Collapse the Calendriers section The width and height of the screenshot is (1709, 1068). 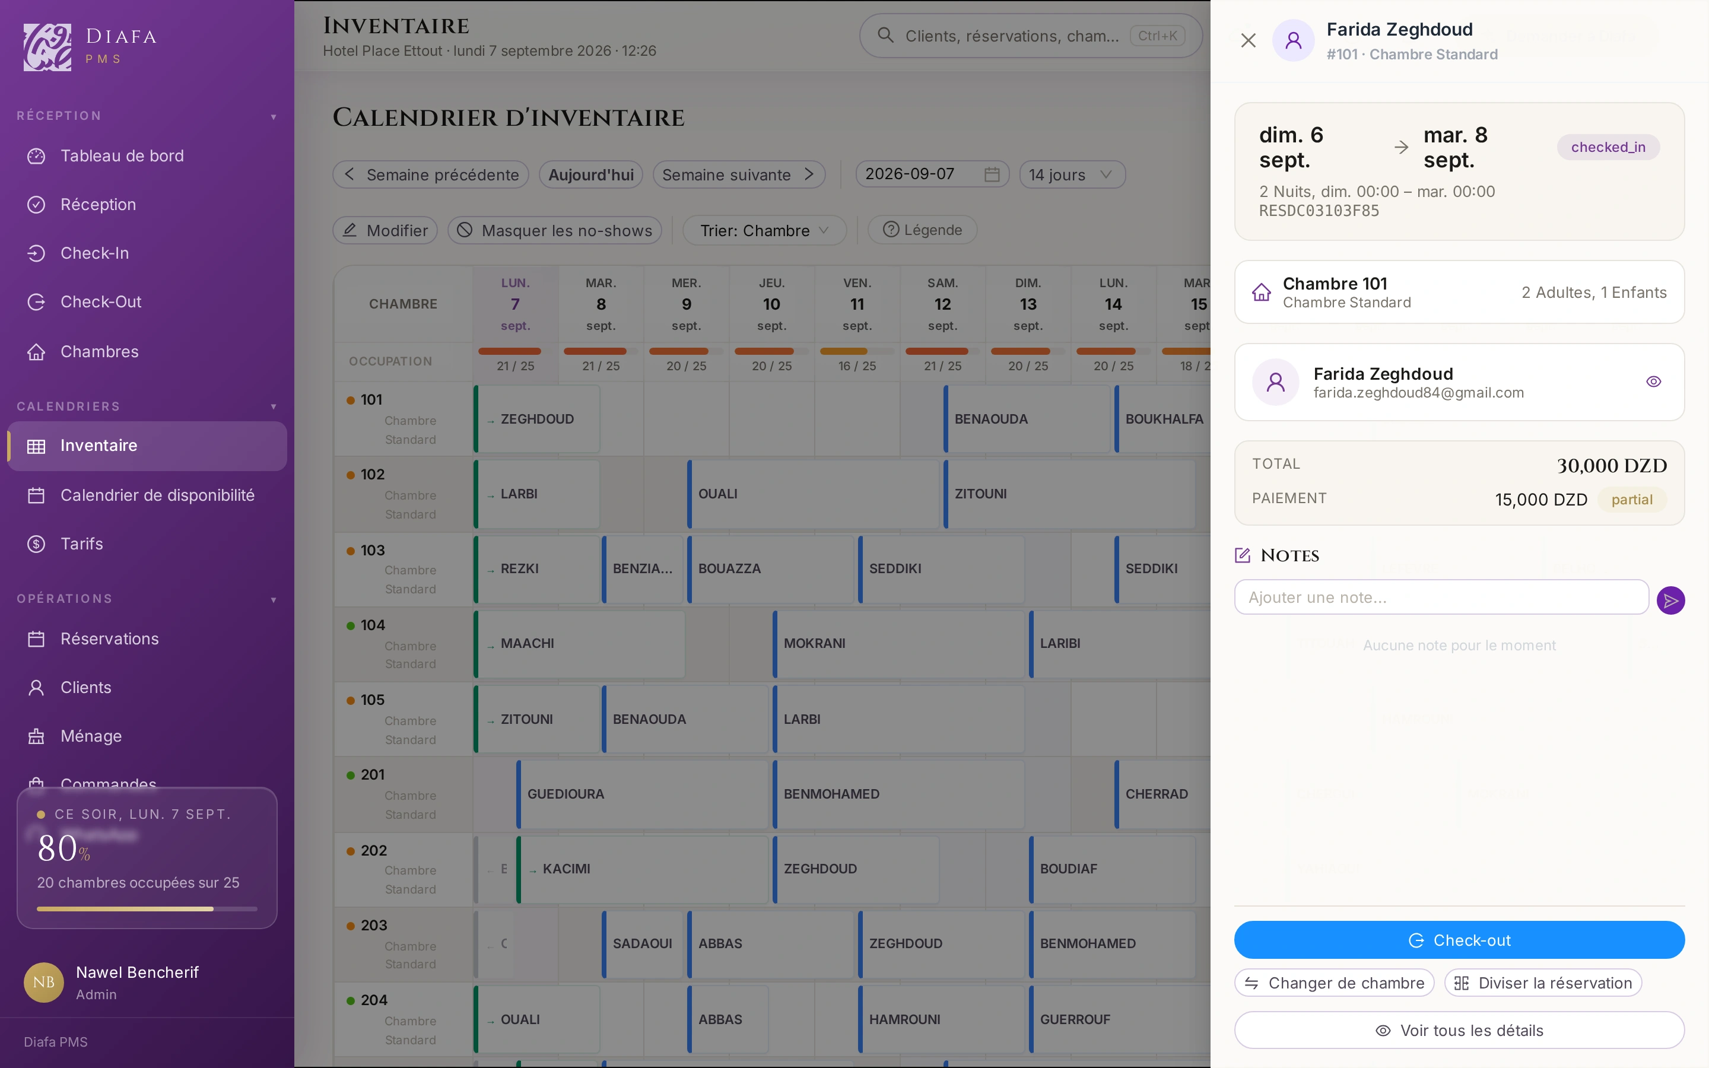[x=274, y=407]
